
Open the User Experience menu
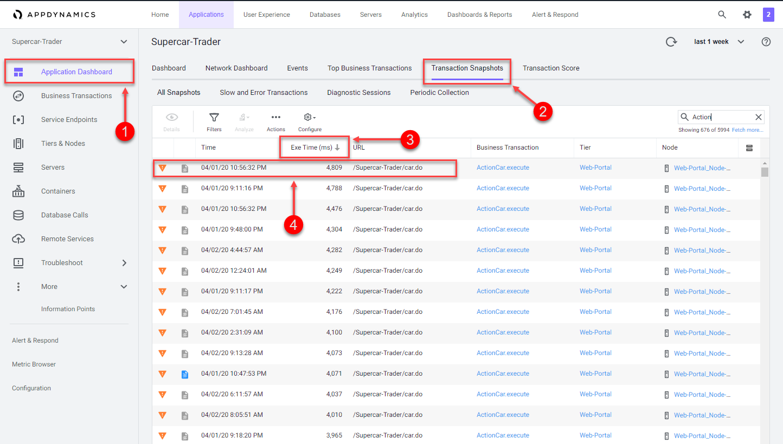267,15
